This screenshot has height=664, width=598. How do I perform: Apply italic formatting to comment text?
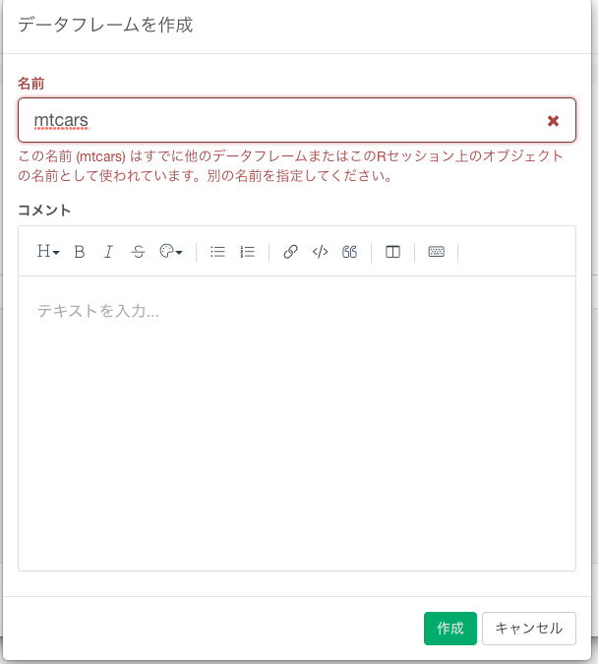click(x=108, y=252)
